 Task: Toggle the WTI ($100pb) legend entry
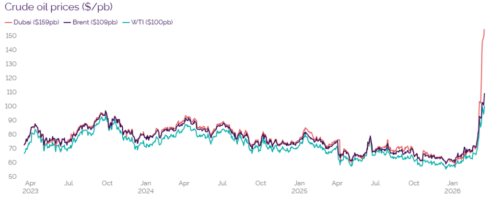tap(151, 22)
